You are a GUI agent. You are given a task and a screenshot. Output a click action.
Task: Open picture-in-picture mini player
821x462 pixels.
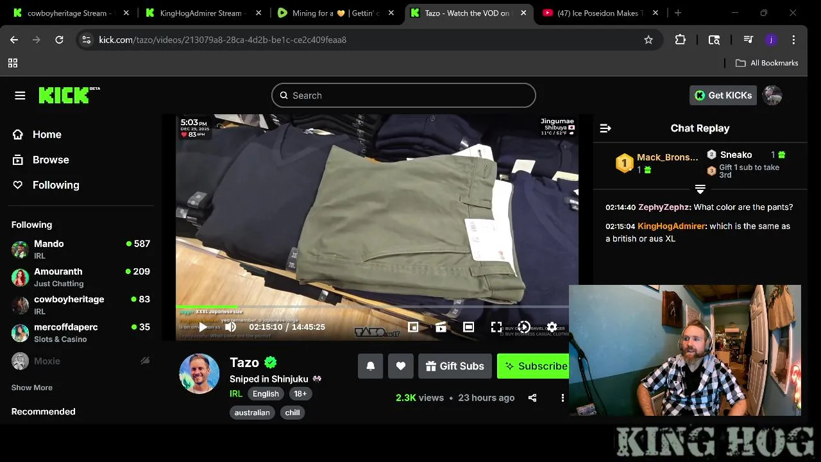[413, 327]
